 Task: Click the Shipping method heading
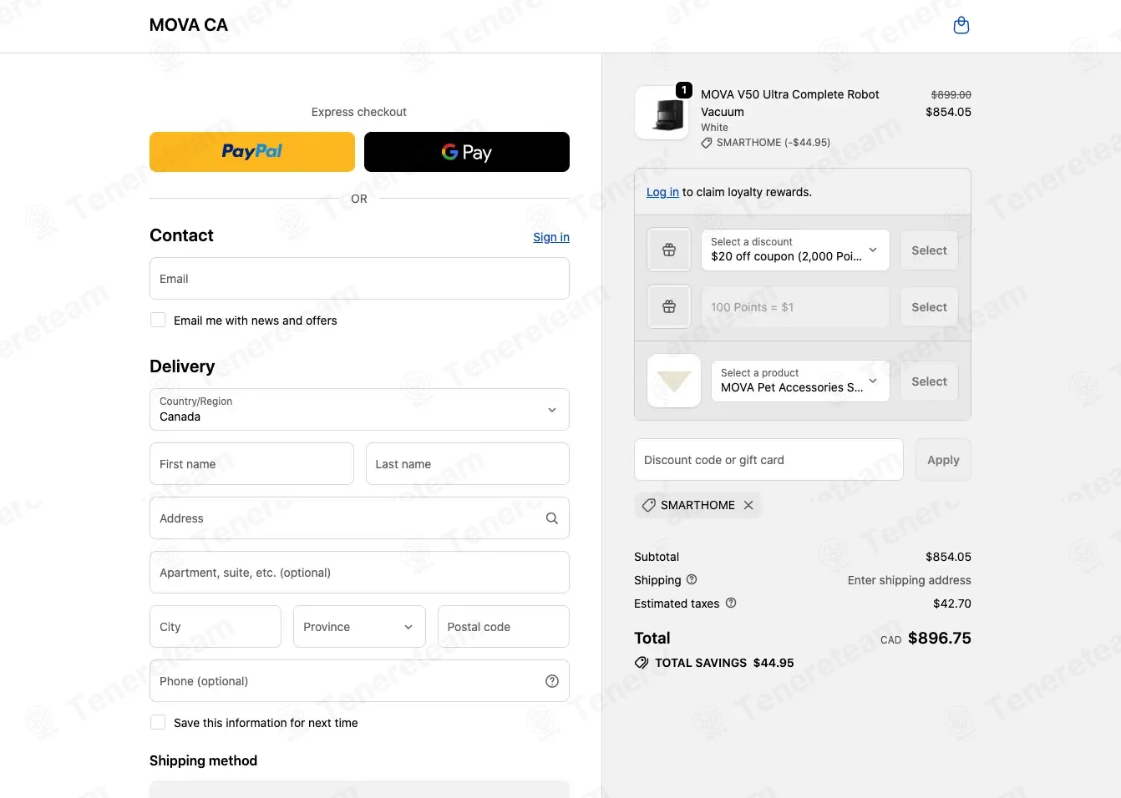(x=203, y=760)
